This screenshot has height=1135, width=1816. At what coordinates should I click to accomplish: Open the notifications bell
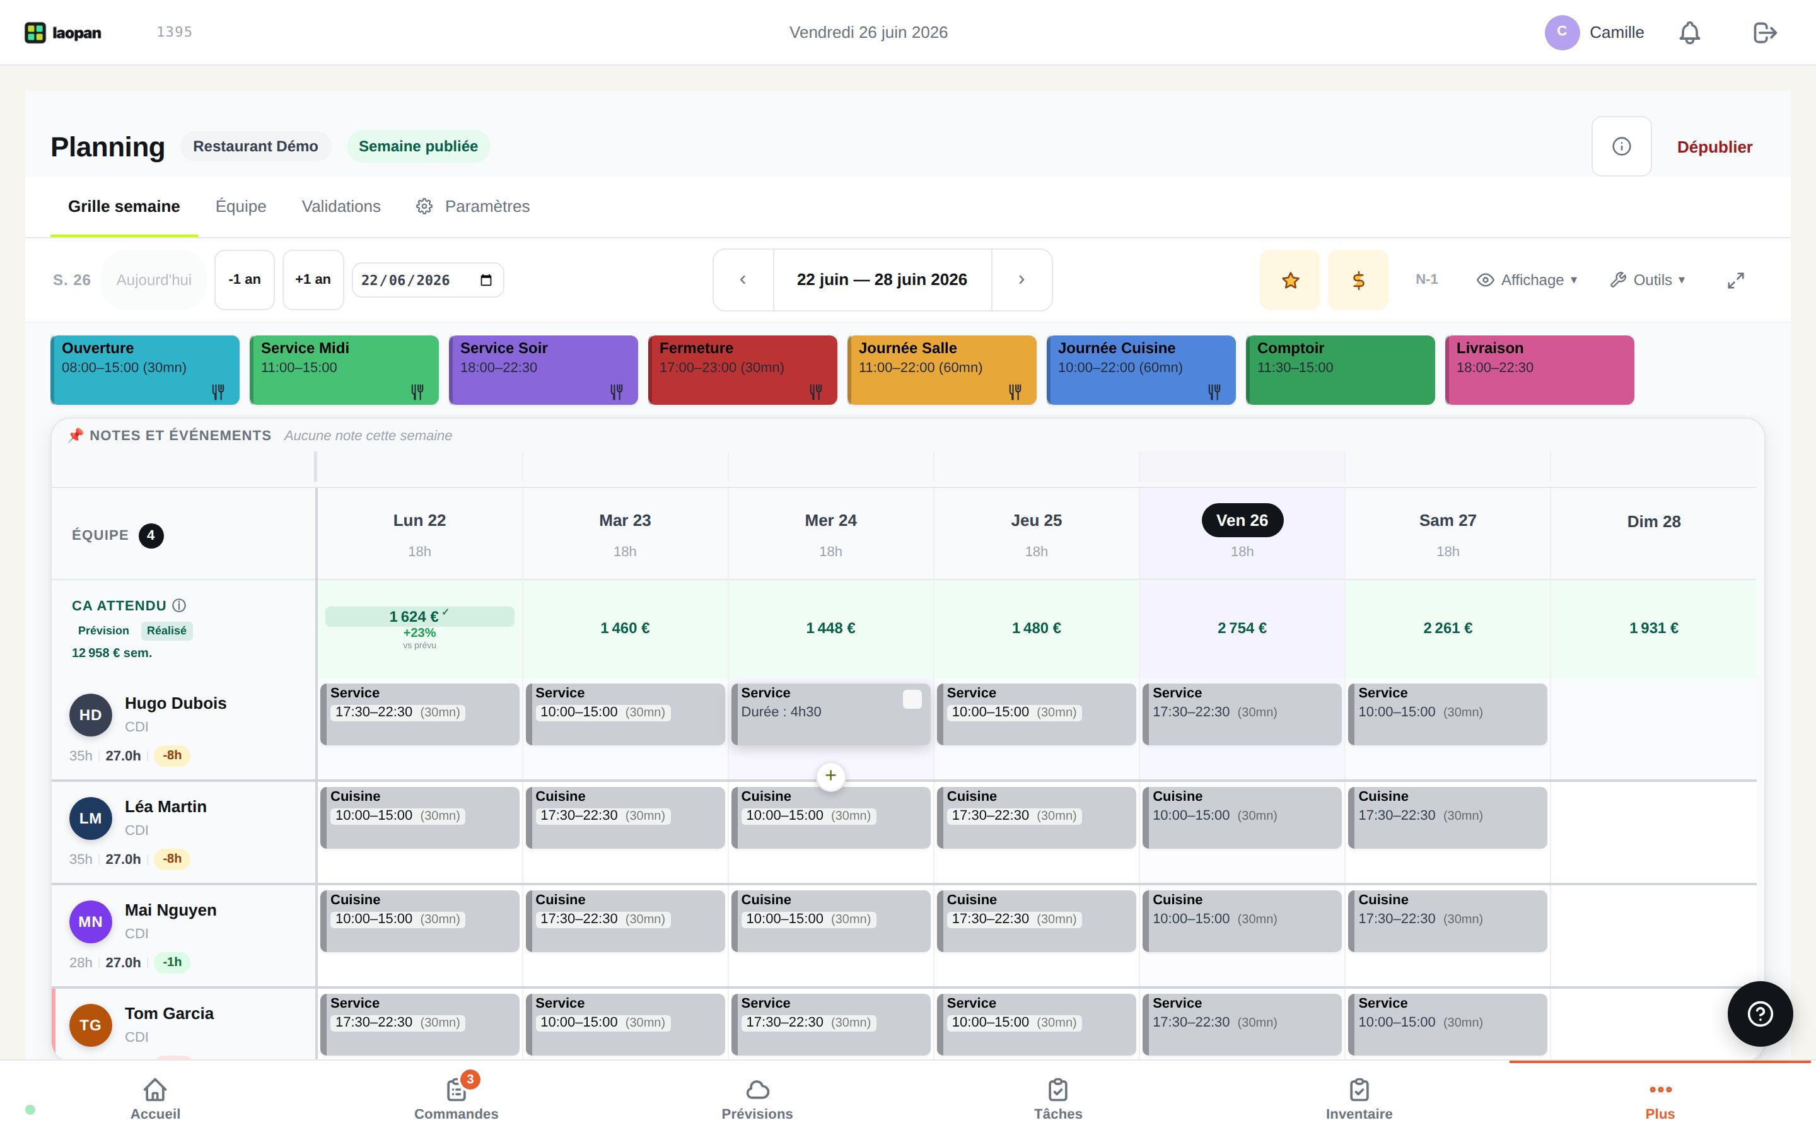(1689, 32)
